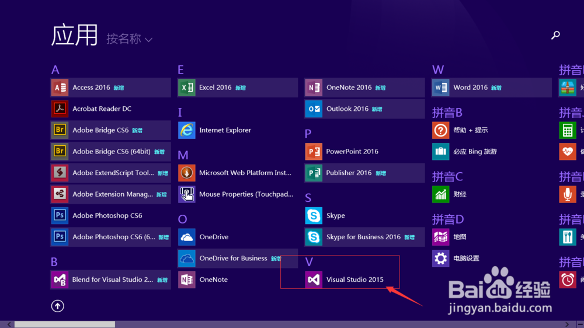The height and width of the screenshot is (328, 584).
Task: Launch the Adobe Photoshop CS6 icon
Action: pyautogui.click(x=60, y=215)
